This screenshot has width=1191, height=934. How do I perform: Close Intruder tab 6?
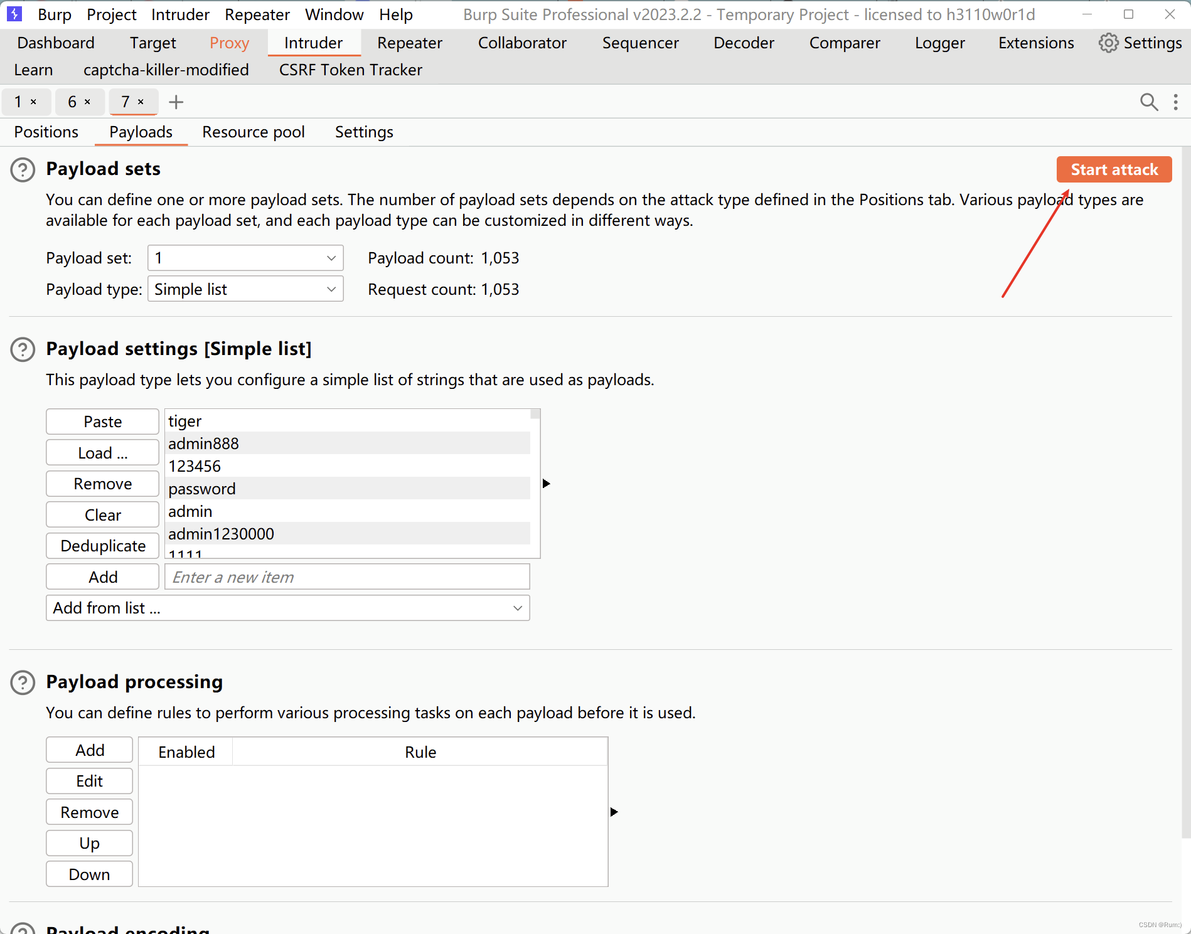pos(87,102)
